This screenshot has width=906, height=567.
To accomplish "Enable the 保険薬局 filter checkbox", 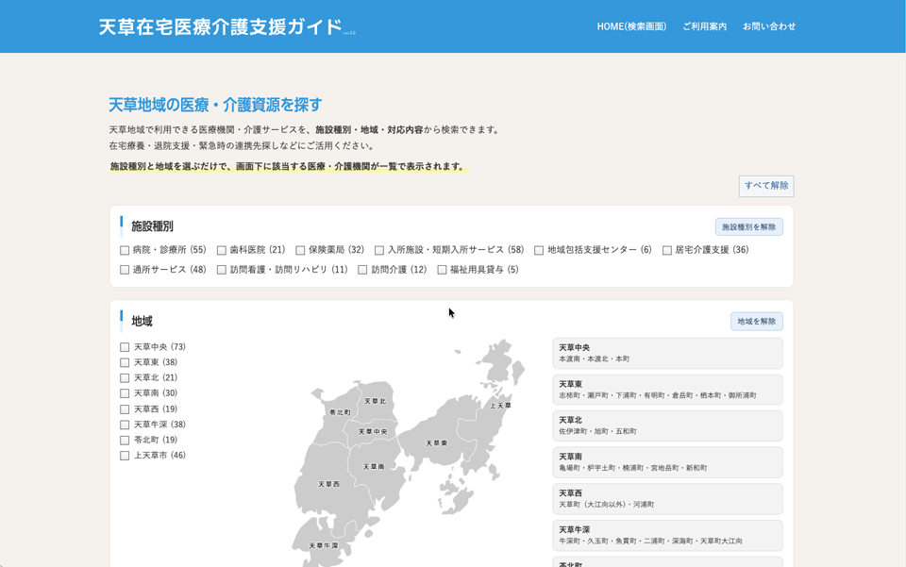I will tap(300, 251).
